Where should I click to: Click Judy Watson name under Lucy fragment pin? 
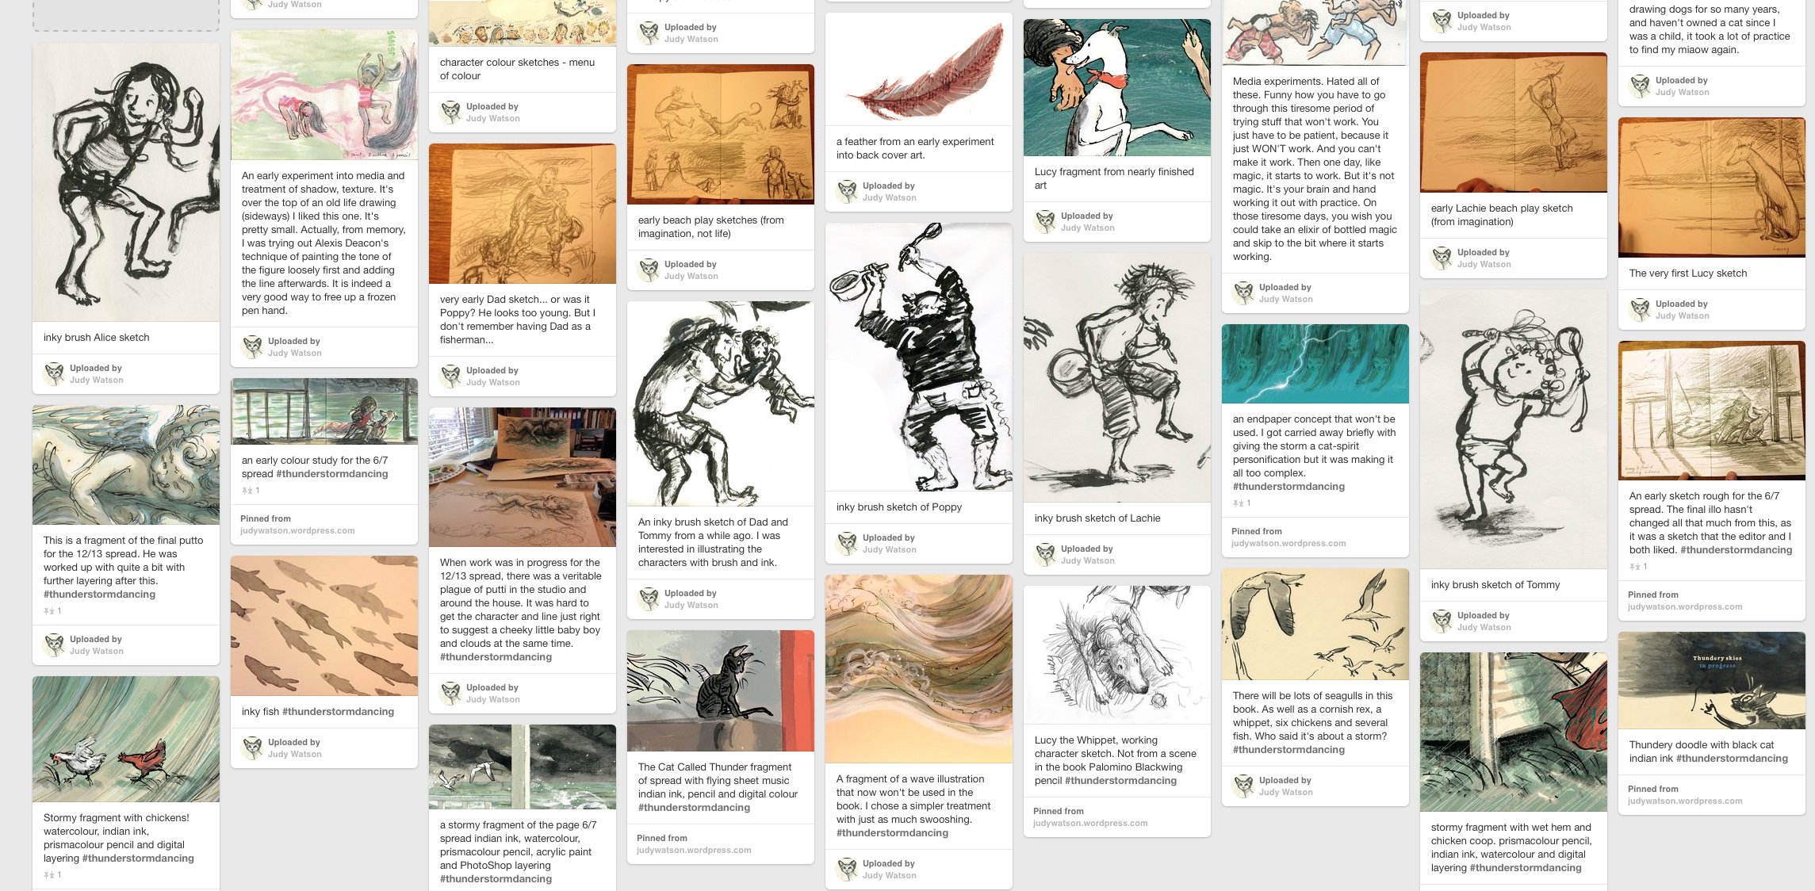pos(1088,228)
